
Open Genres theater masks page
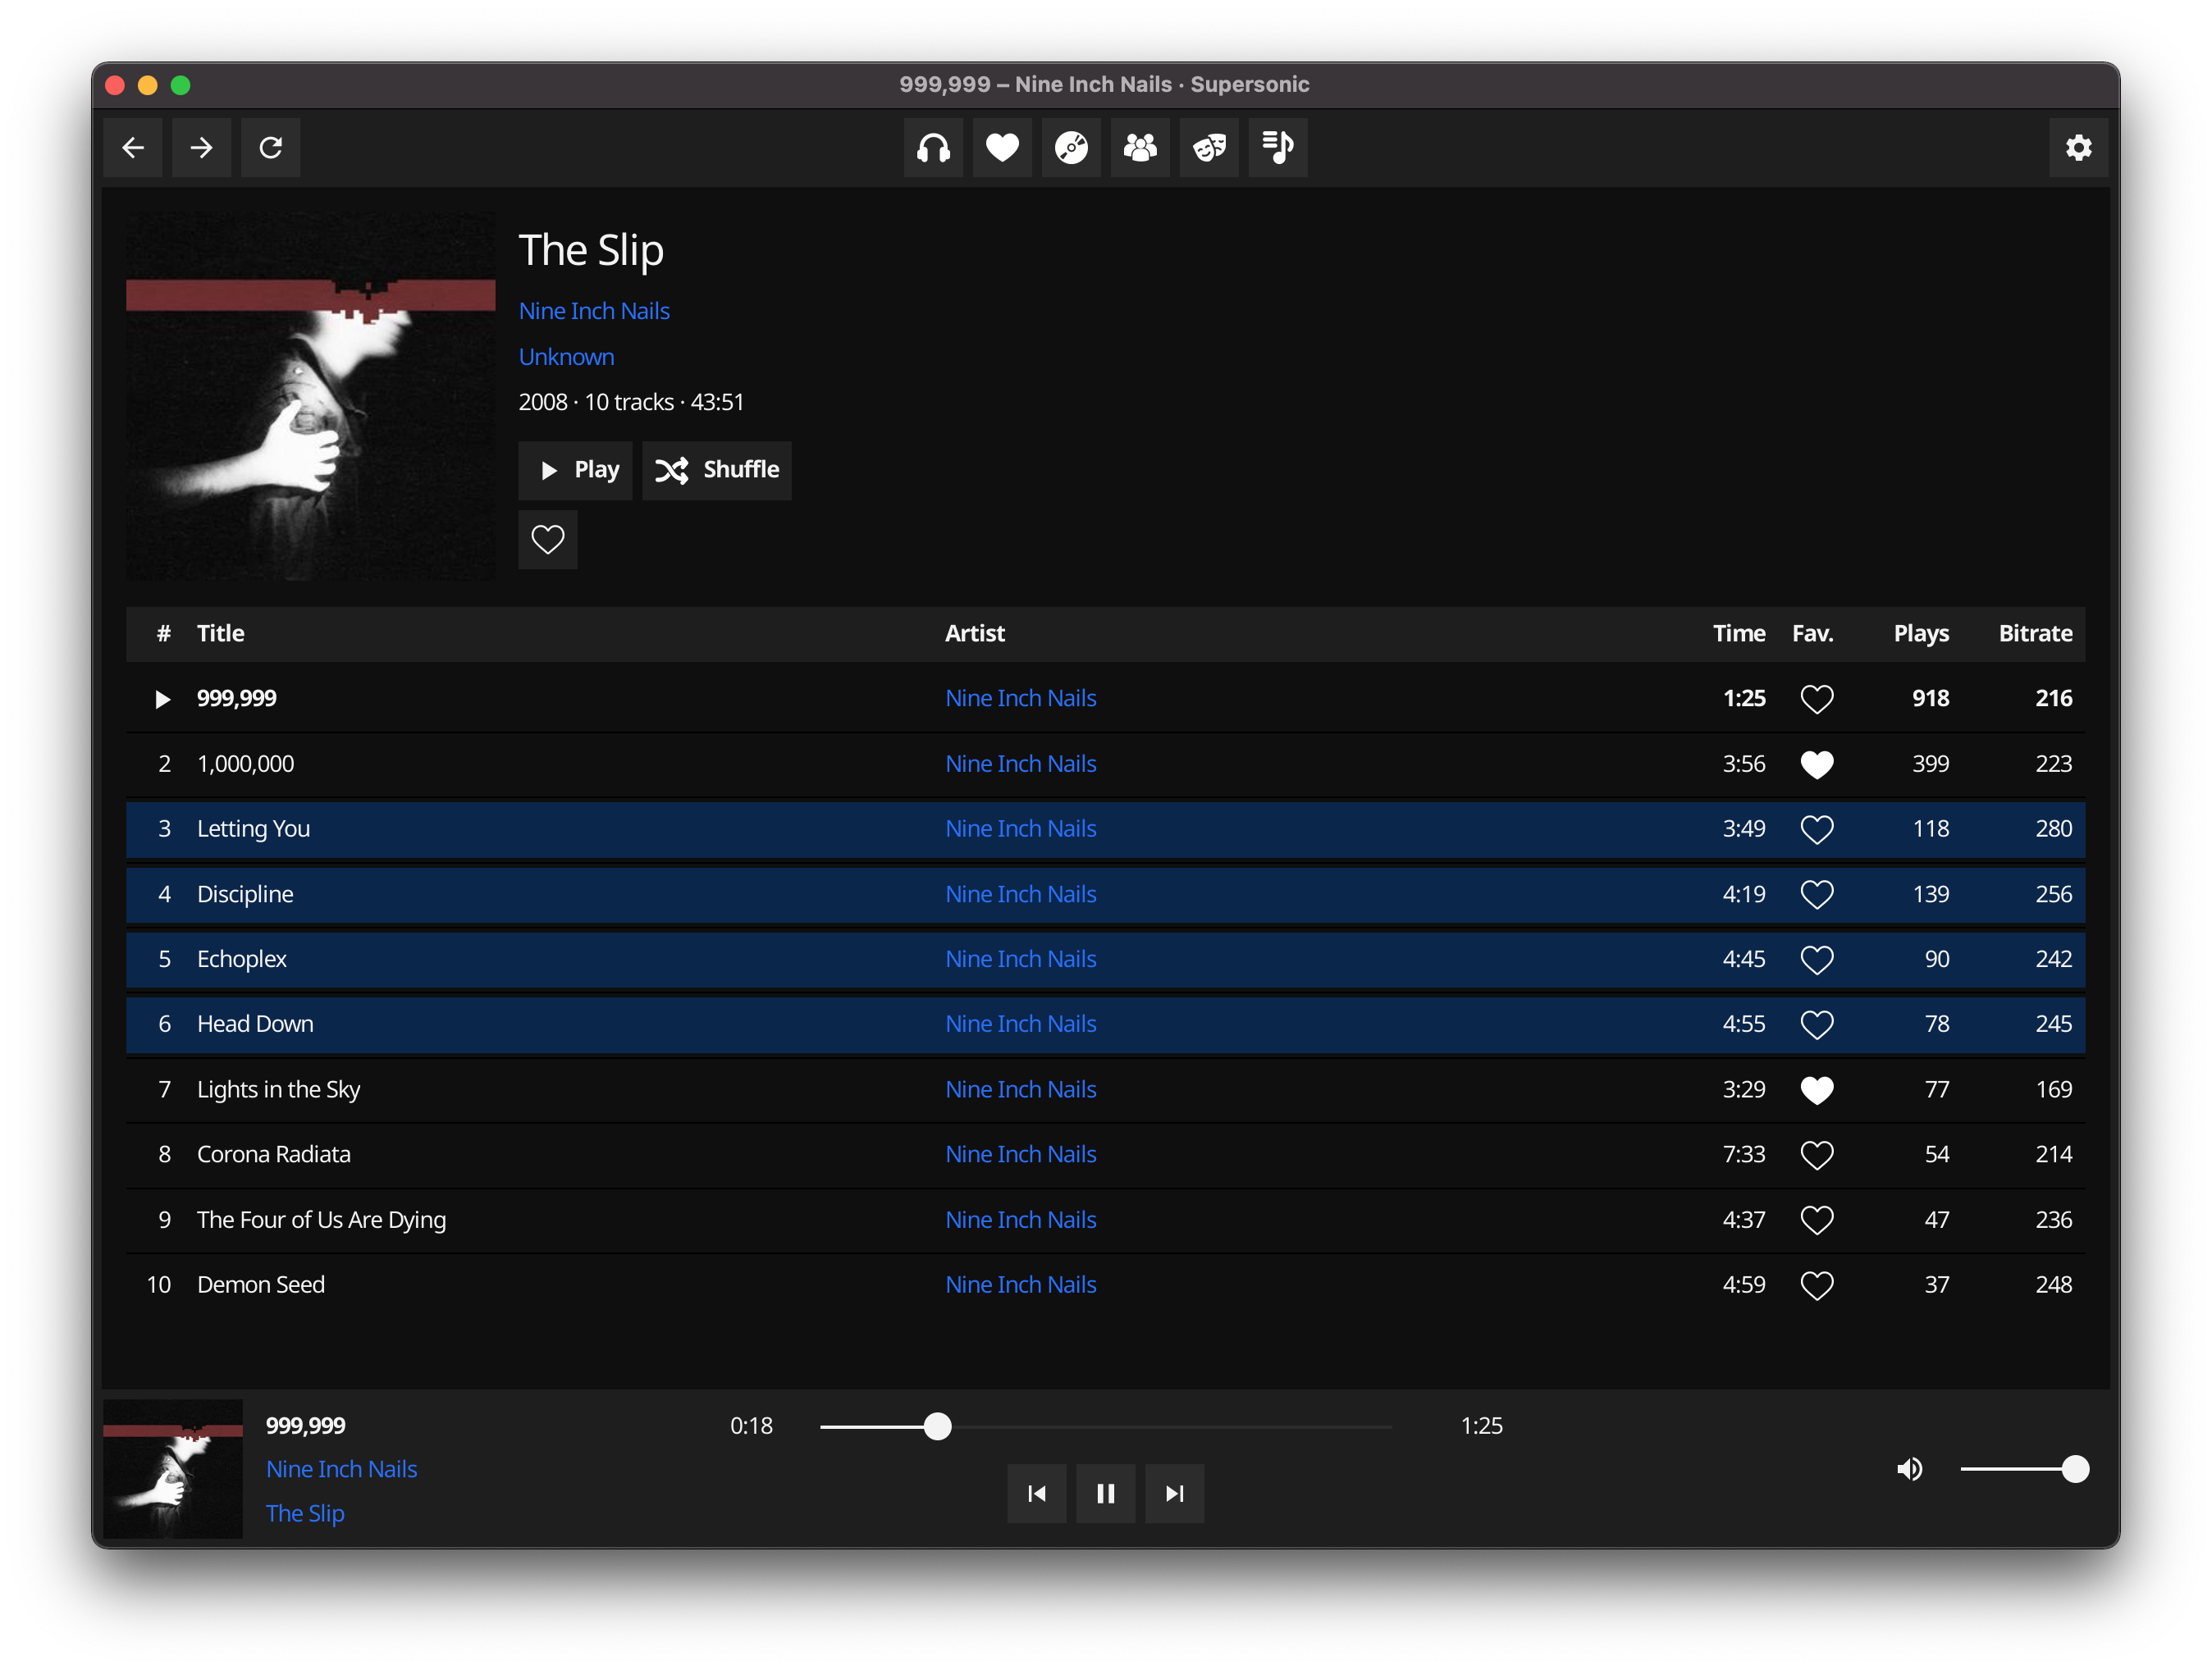pos(1209,148)
